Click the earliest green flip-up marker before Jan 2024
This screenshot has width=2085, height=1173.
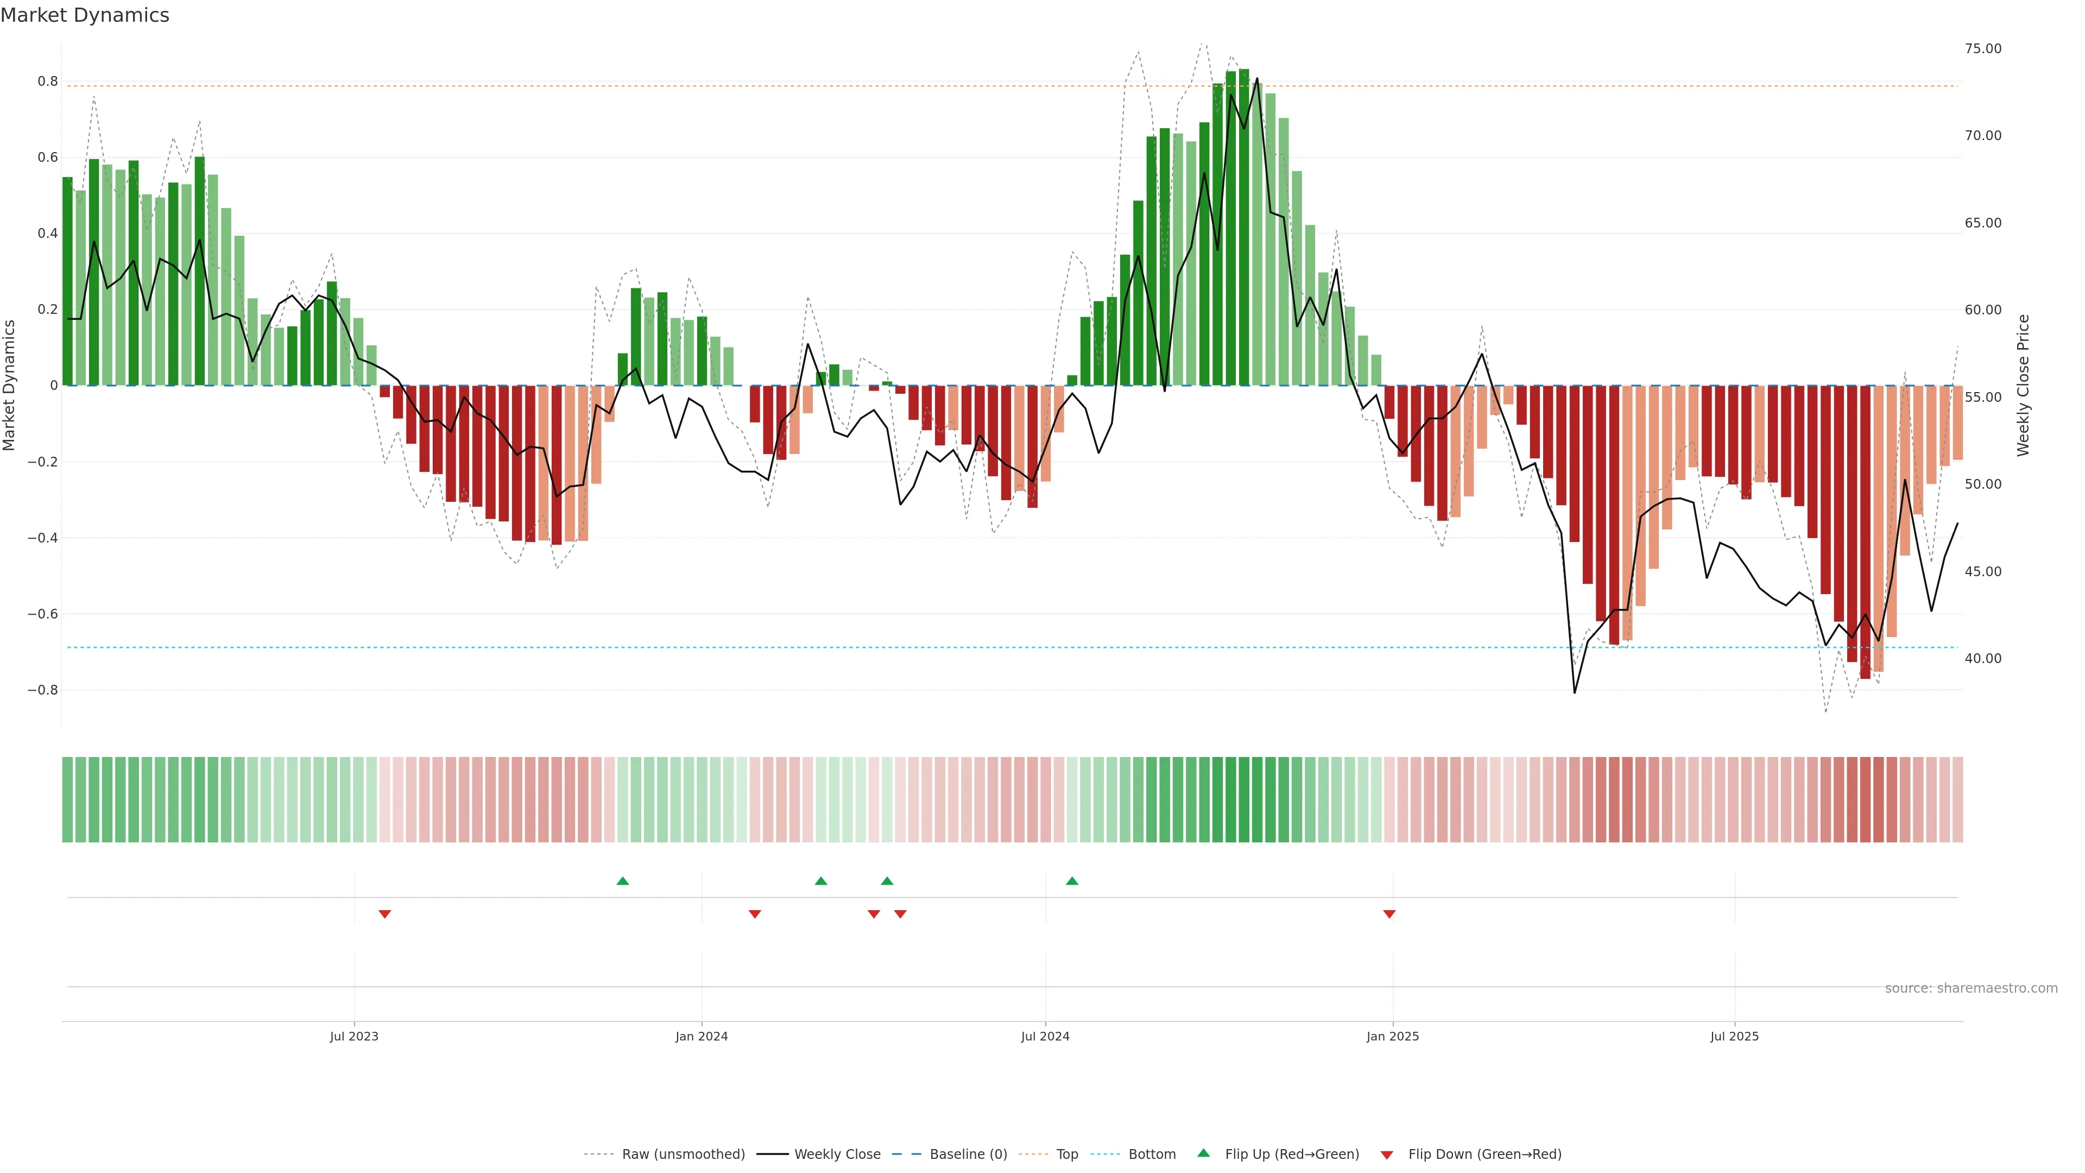pyautogui.click(x=622, y=881)
